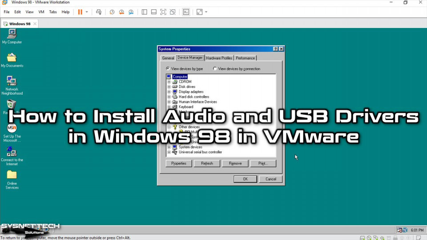The image size is (427, 240).
Task: Expand the Human Interface Devices node
Action: pos(169,102)
